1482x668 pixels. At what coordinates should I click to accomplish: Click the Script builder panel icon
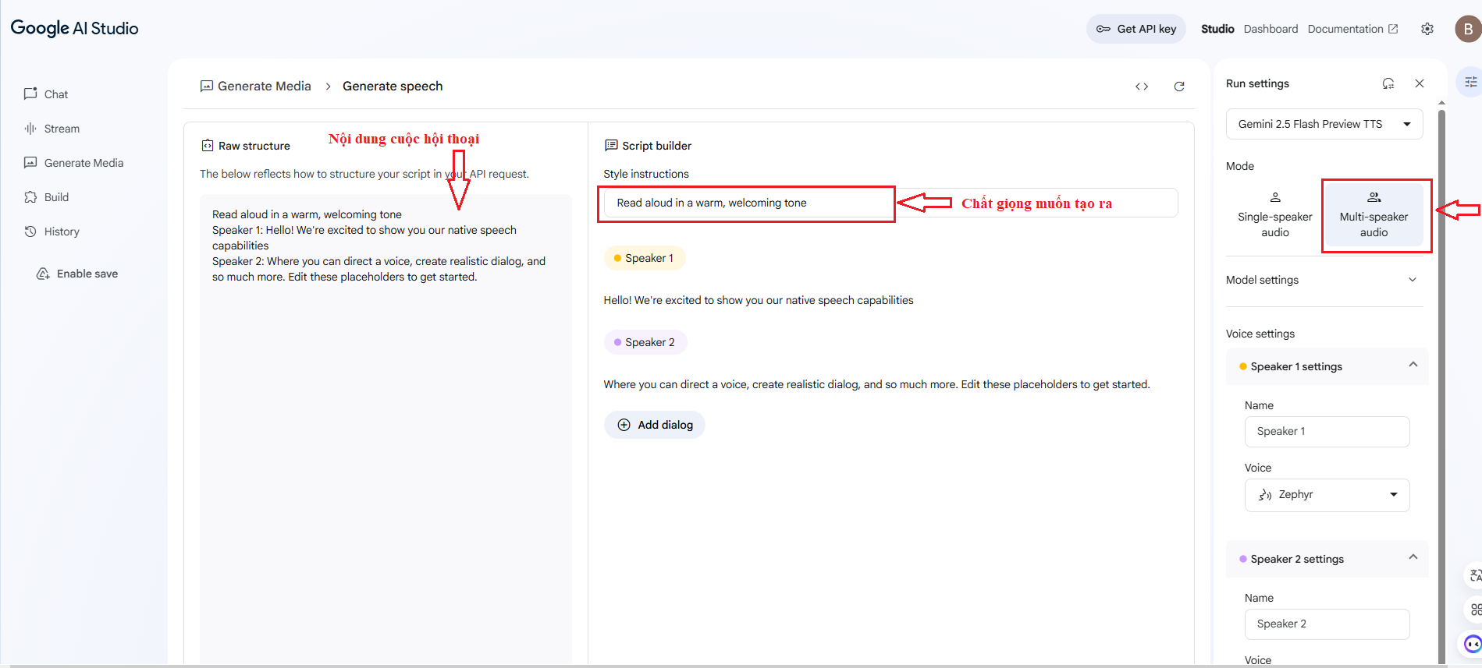[x=611, y=145]
